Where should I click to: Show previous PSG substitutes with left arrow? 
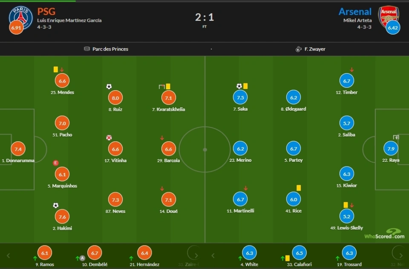(x=9, y=256)
